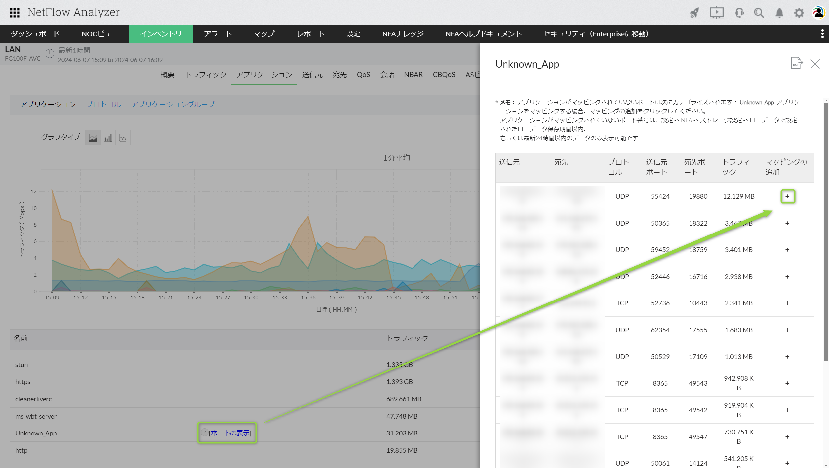This screenshot has height=468, width=829.
Task: Click the ポートの表示 link
Action: tap(230, 433)
